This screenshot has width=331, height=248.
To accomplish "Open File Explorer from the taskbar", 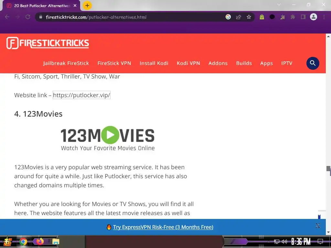I will tap(56, 242).
